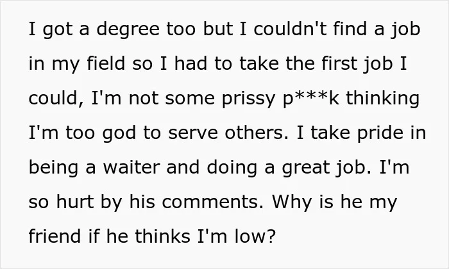Click the word "great"
449x269 pixels.
coord(305,168)
